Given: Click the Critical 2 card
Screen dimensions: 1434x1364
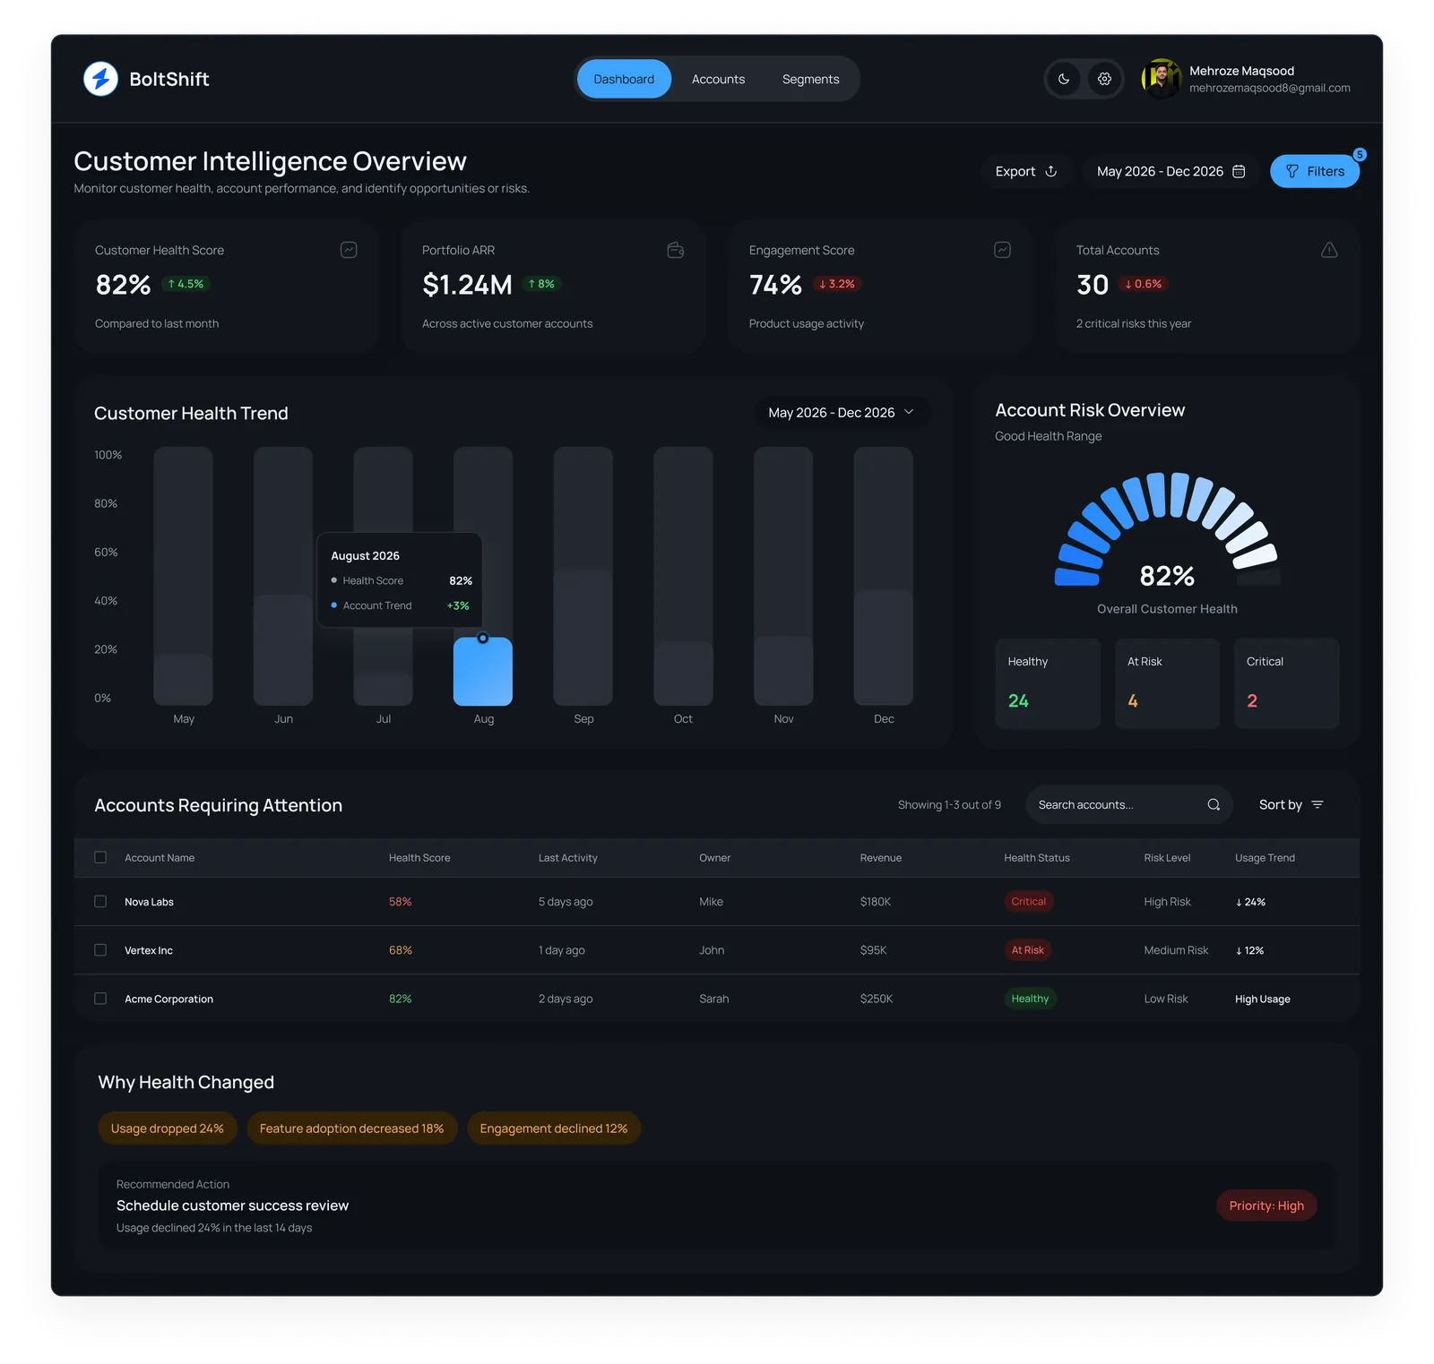Looking at the screenshot, I should click(x=1286, y=683).
